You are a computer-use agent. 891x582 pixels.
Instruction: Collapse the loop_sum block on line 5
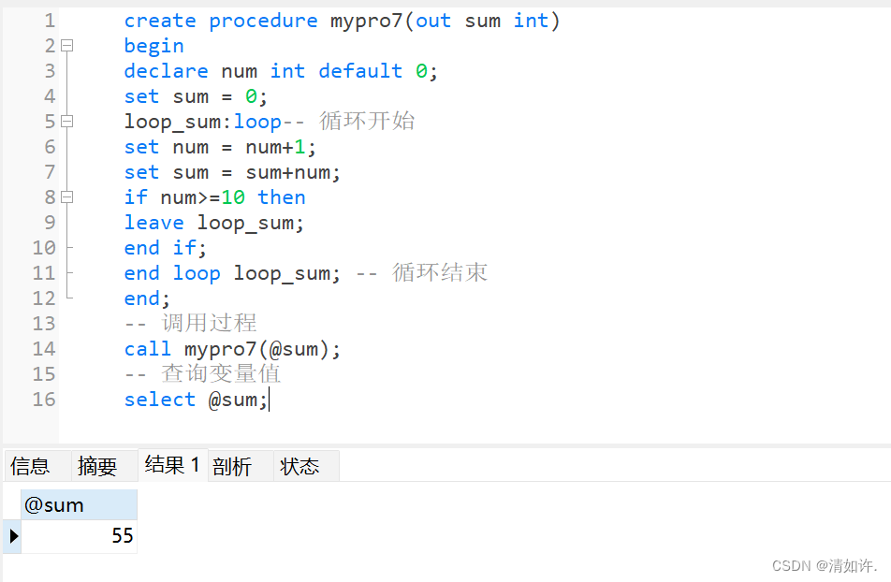pyautogui.click(x=66, y=121)
